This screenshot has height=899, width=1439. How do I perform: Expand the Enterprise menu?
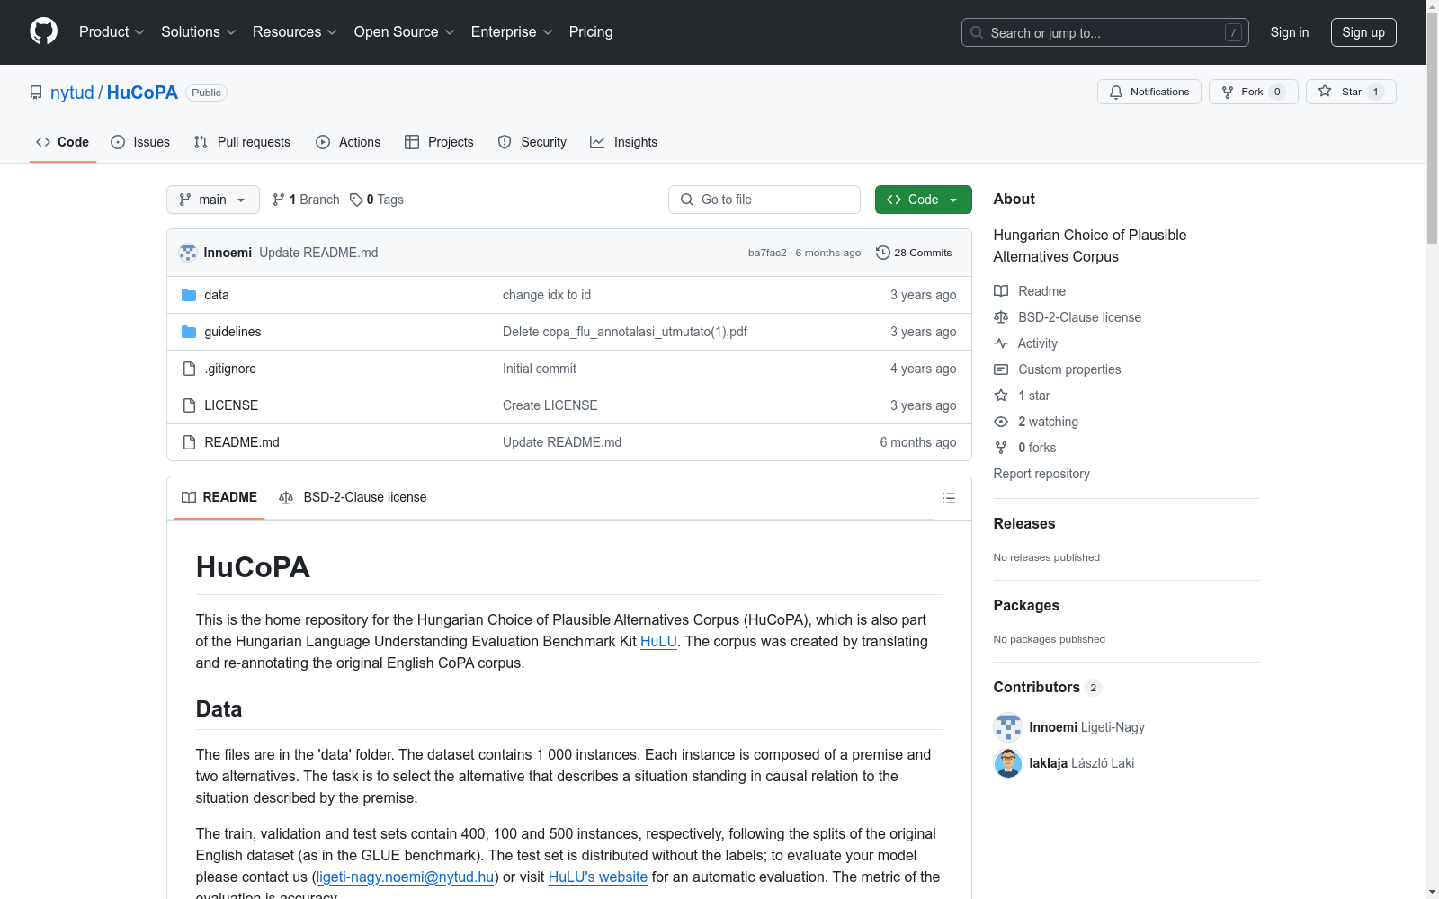(512, 32)
